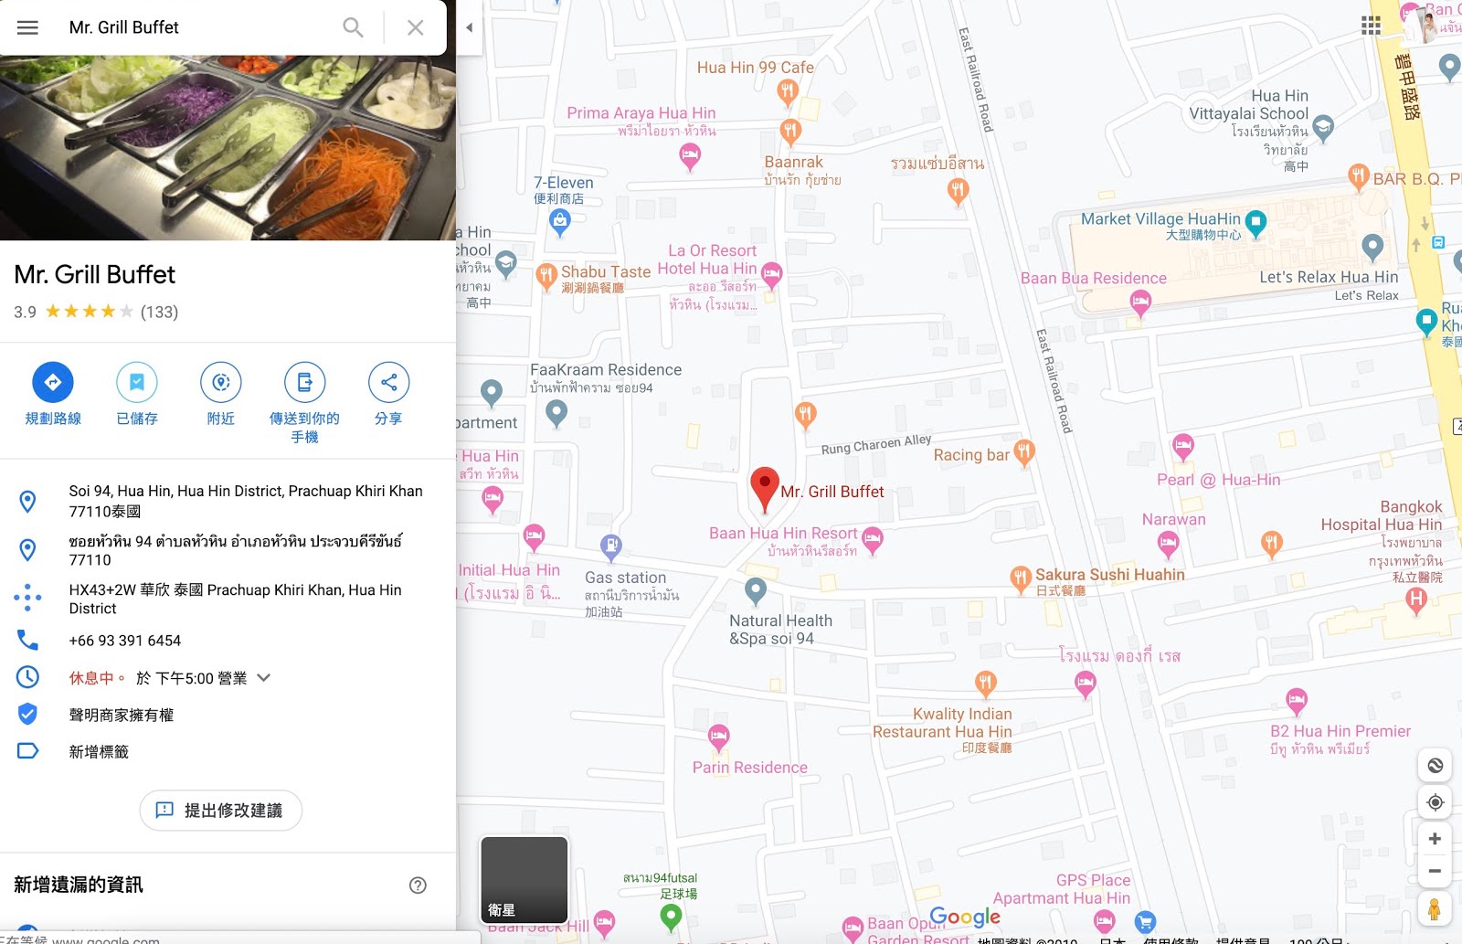
Task: Open Google apps grid
Action: click(1371, 26)
